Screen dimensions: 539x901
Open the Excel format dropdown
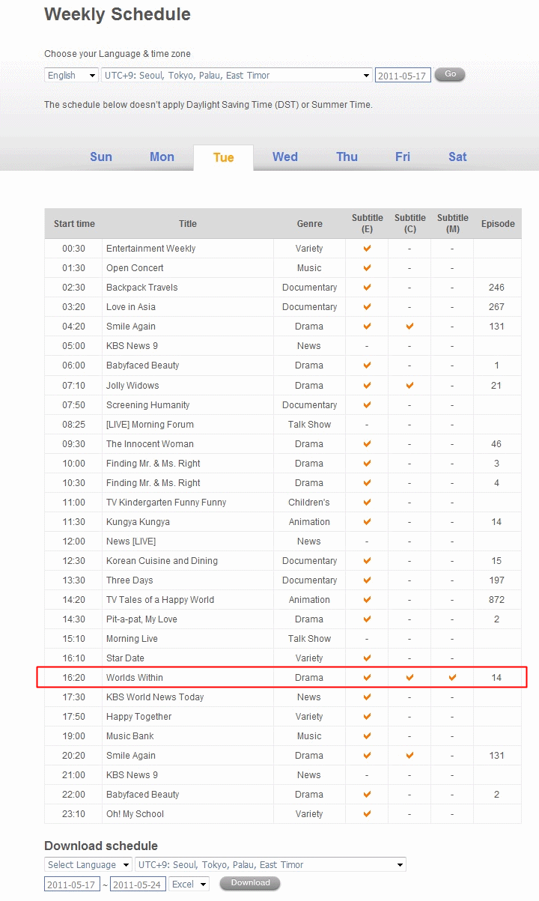189,885
